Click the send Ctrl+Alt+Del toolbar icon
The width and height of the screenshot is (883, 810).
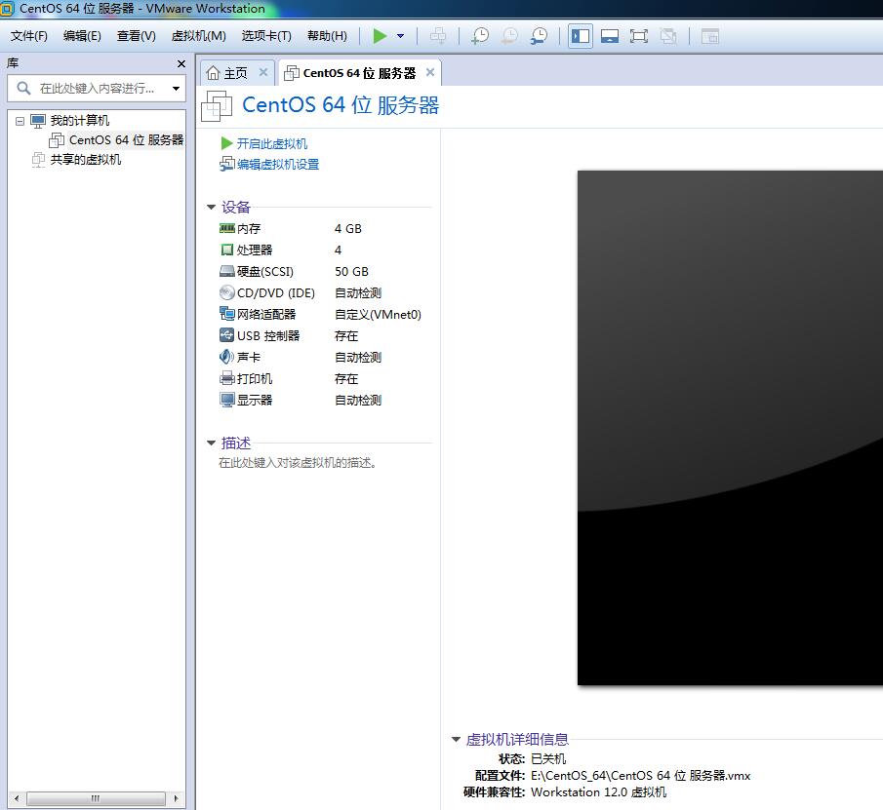tap(437, 36)
